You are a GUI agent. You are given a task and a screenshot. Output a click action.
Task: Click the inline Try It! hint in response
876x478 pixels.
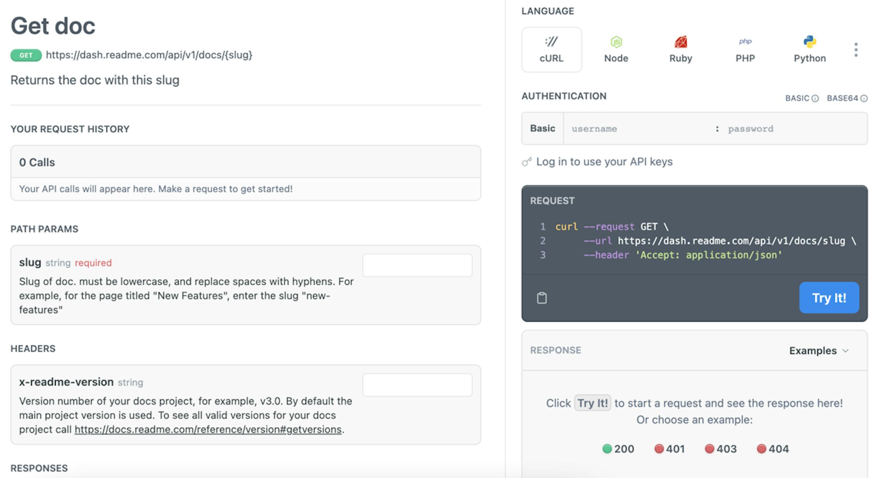592,403
